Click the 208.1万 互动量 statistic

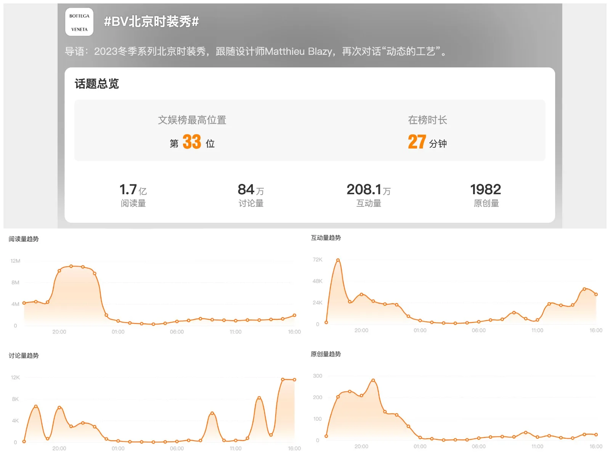[x=369, y=194]
